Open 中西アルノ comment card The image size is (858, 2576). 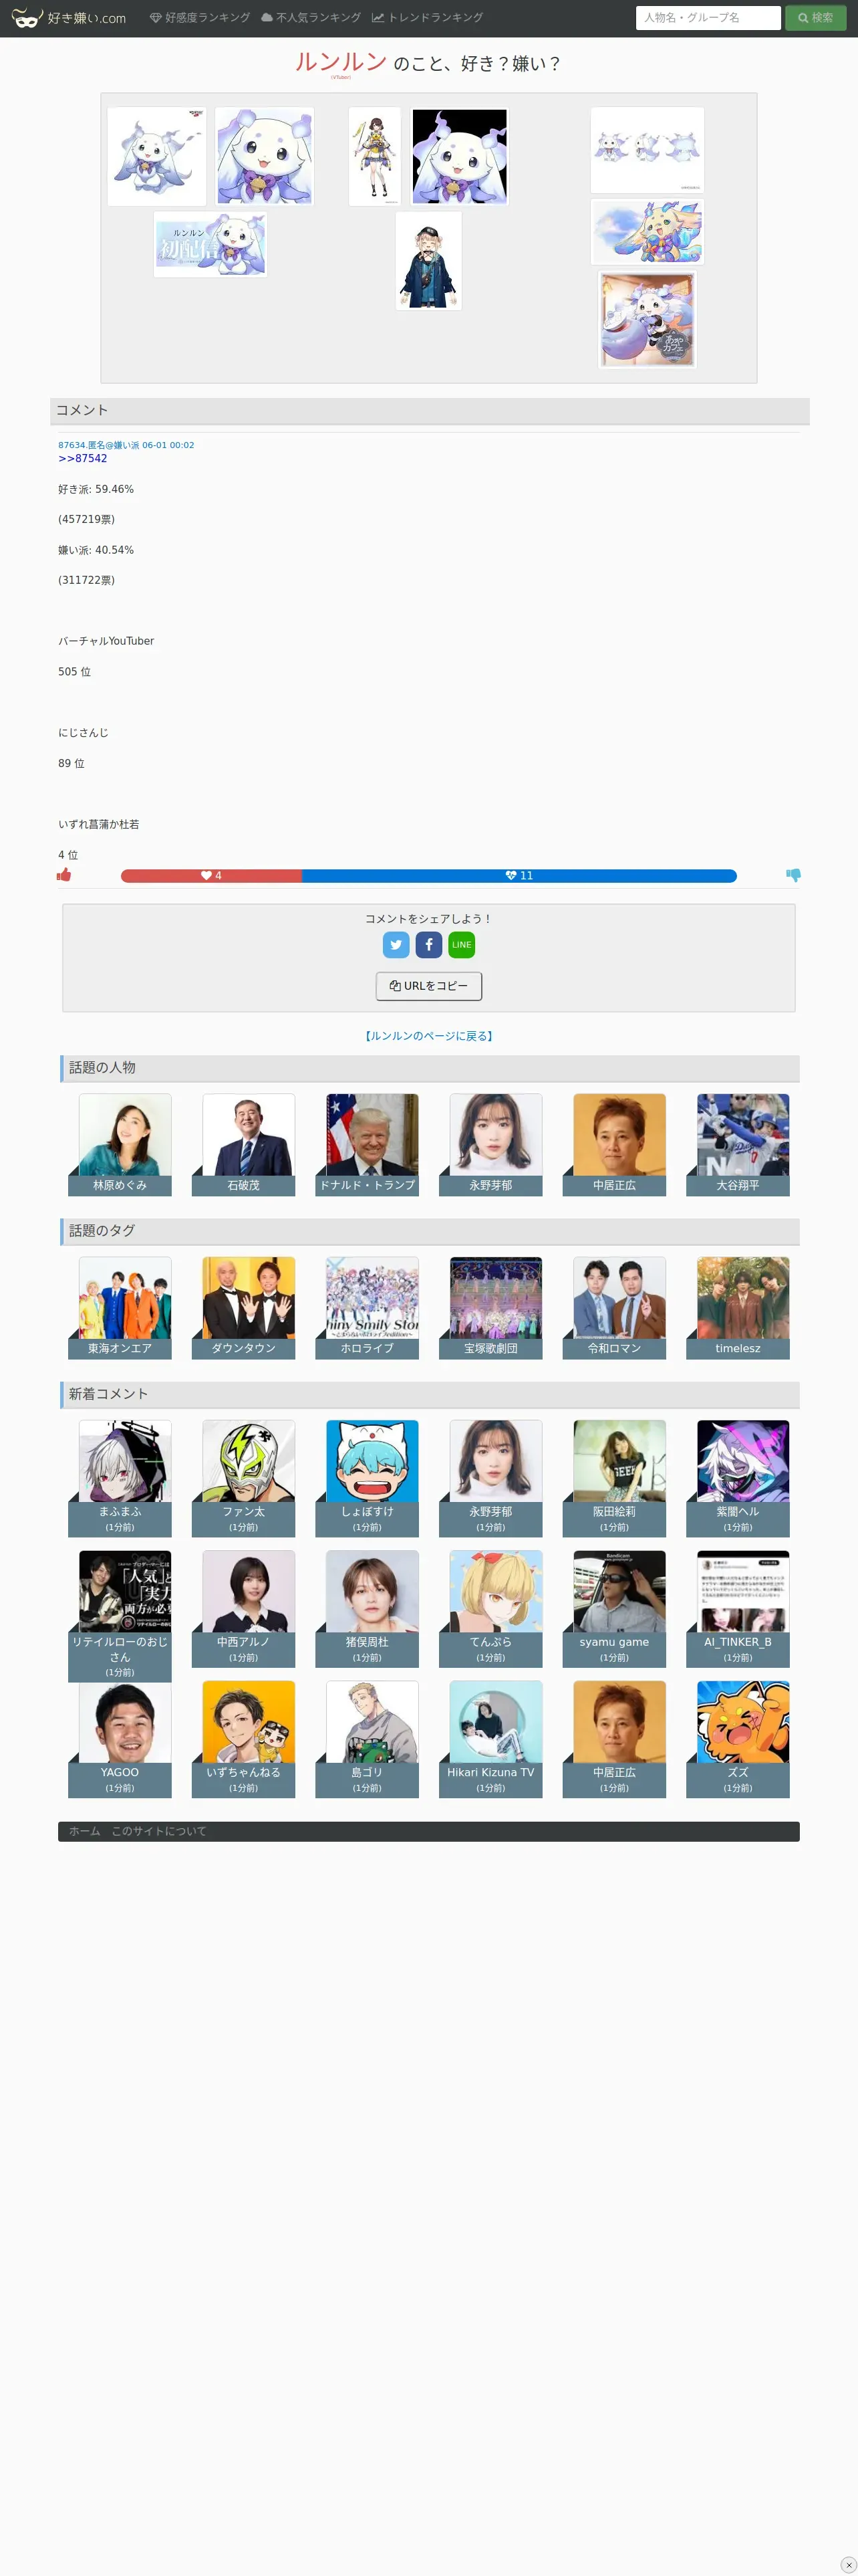(244, 1608)
